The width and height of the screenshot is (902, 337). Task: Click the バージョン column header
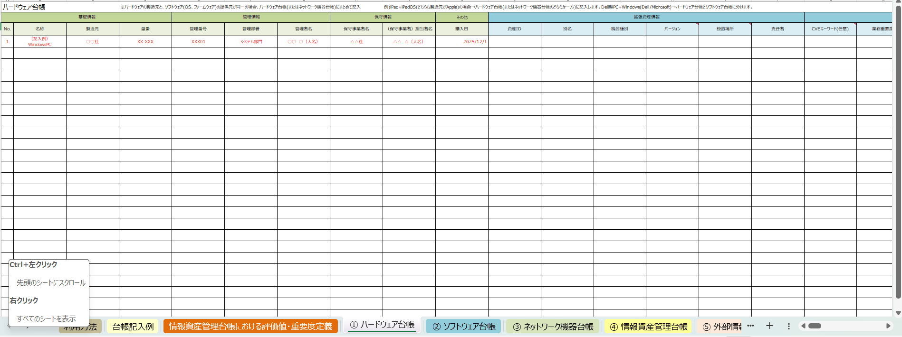pos(672,29)
